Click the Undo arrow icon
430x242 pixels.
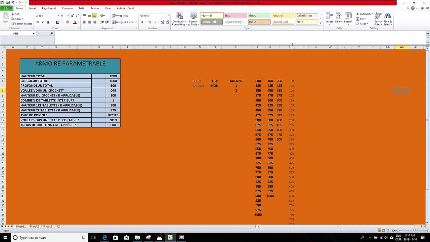point(13,2)
